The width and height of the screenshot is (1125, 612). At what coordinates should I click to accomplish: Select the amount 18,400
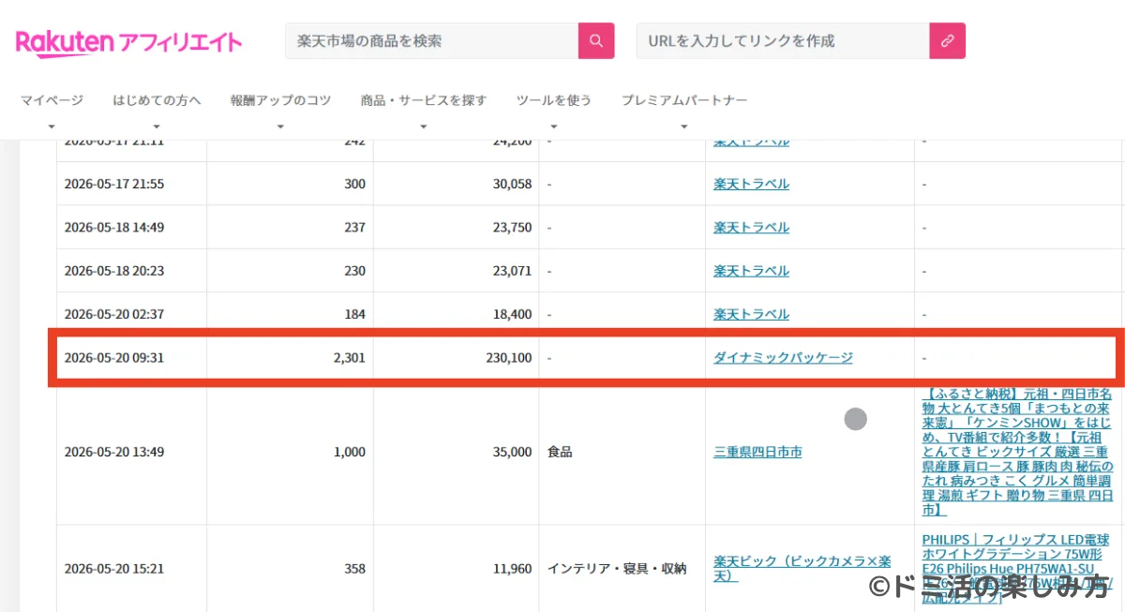click(512, 314)
